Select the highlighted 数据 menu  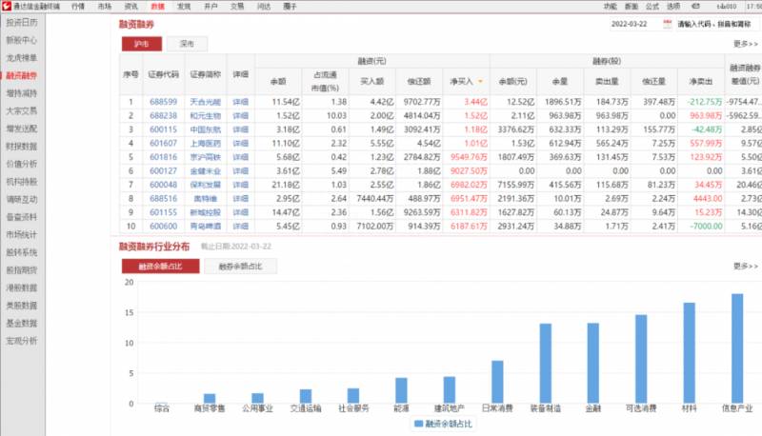[x=157, y=7]
